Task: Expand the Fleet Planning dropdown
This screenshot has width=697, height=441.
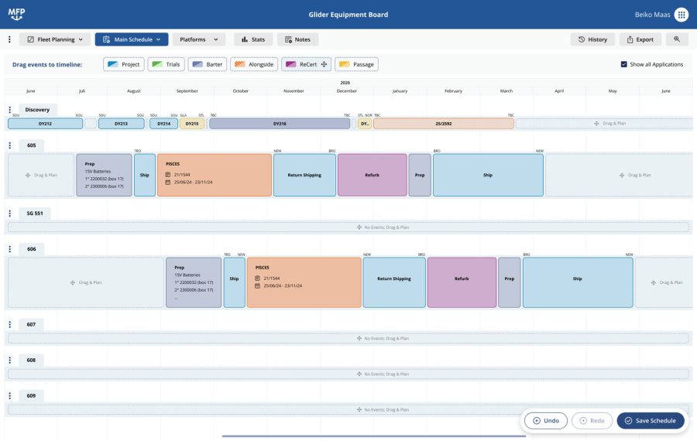Action: (x=54, y=39)
